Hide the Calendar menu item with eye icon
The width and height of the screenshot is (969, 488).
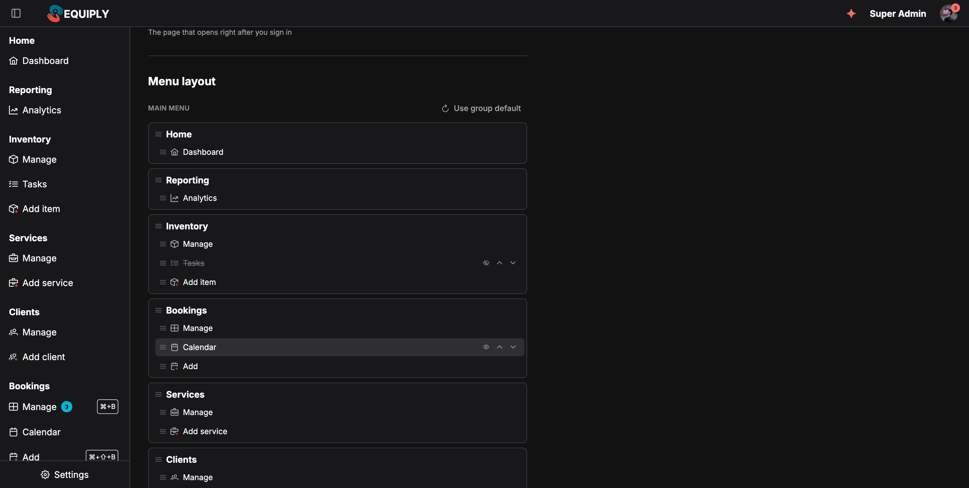coord(486,347)
